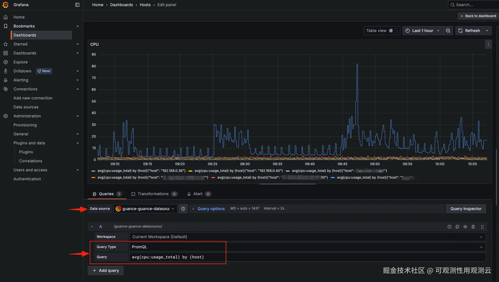Duplicate query A using copy icon

pyautogui.click(x=457, y=227)
